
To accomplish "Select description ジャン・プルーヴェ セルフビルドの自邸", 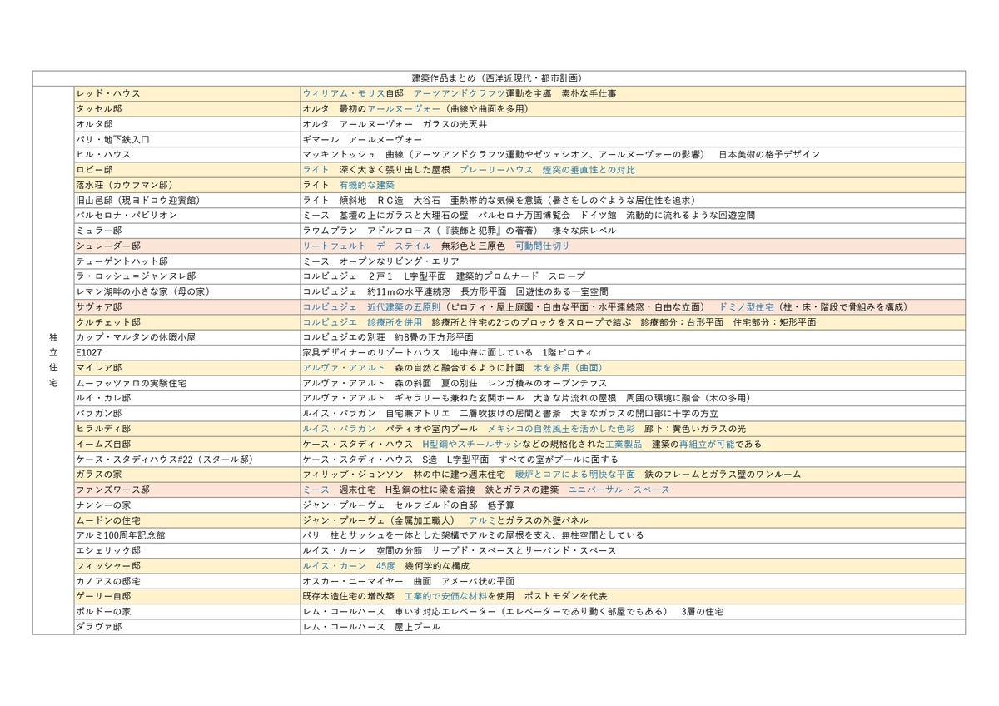I will point(633,505).
